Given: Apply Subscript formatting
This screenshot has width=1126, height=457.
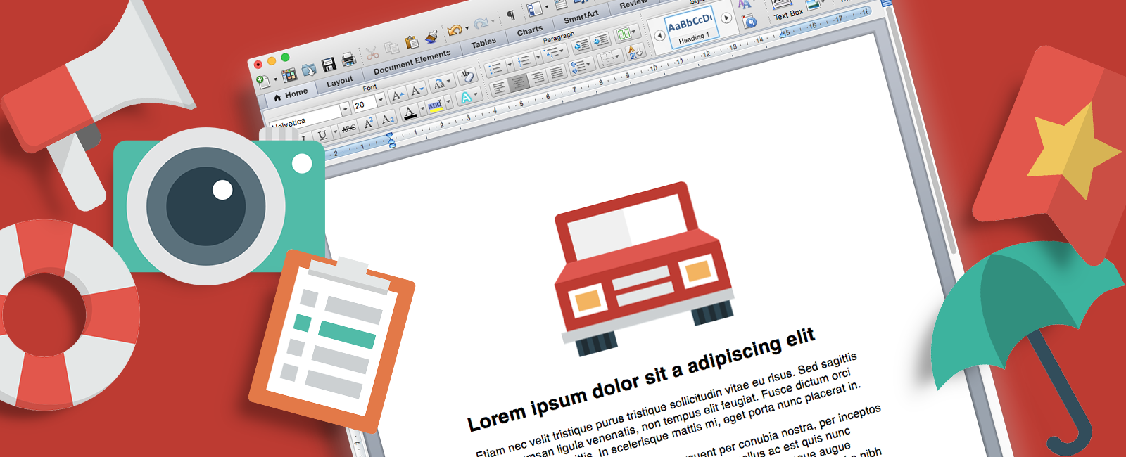Looking at the screenshot, I should tap(387, 119).
